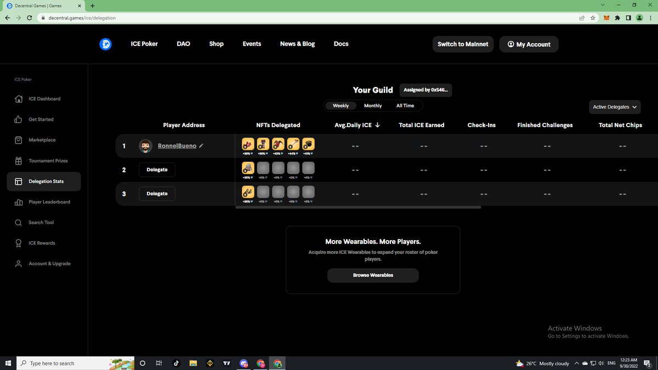658x370 pixels.
Task: Open ICE Rewards in the sidebar
Action: tap(44, 243)
